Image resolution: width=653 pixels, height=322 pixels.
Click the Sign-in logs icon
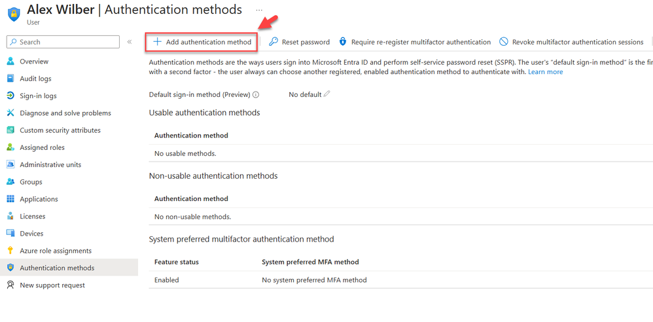click(10, 96)
